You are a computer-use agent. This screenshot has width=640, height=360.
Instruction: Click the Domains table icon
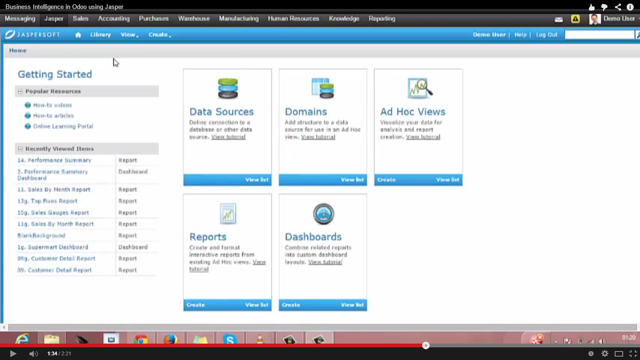point(323,88)
